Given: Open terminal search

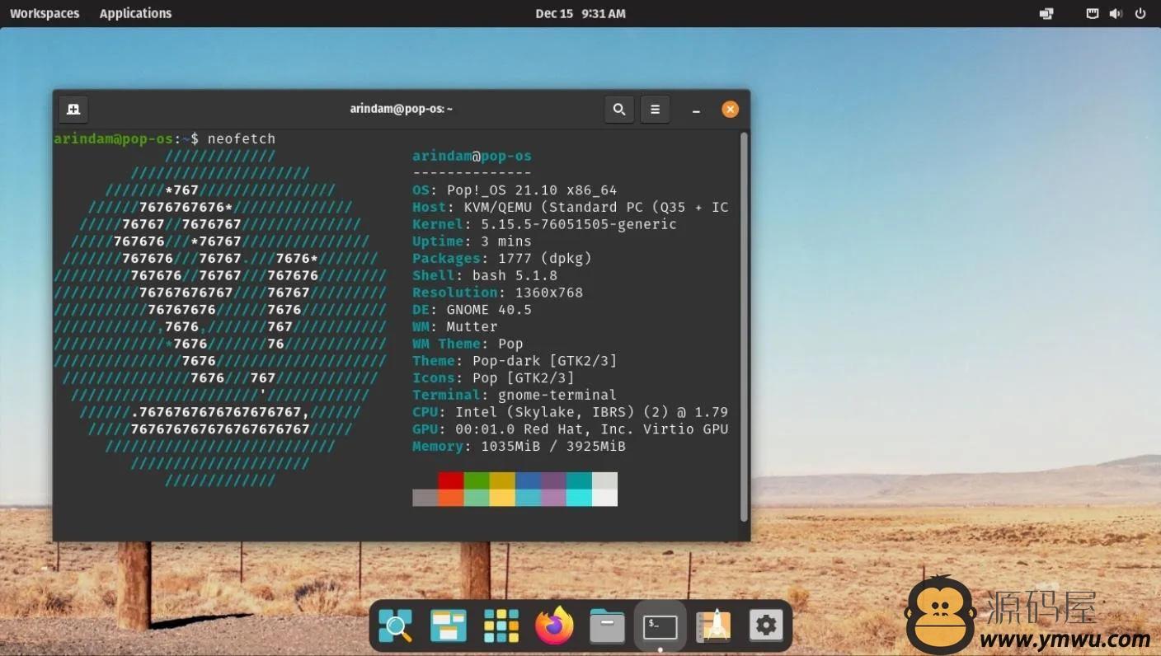Looking at the screenshot, I should (619, 109).
